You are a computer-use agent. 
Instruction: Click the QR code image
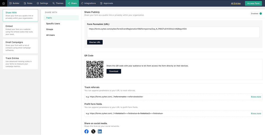[x=95, y=69]
